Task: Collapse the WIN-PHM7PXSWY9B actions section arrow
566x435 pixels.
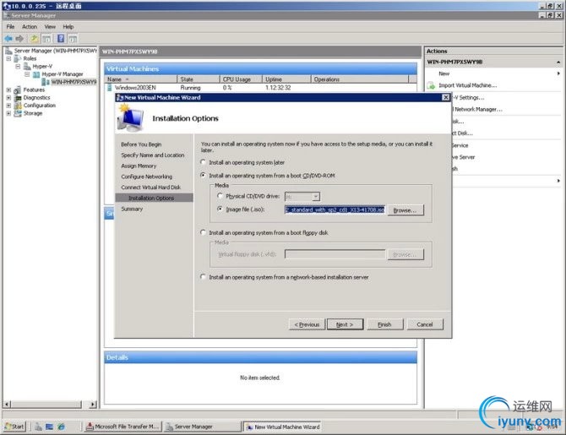Action: click(x=558, y=63)
